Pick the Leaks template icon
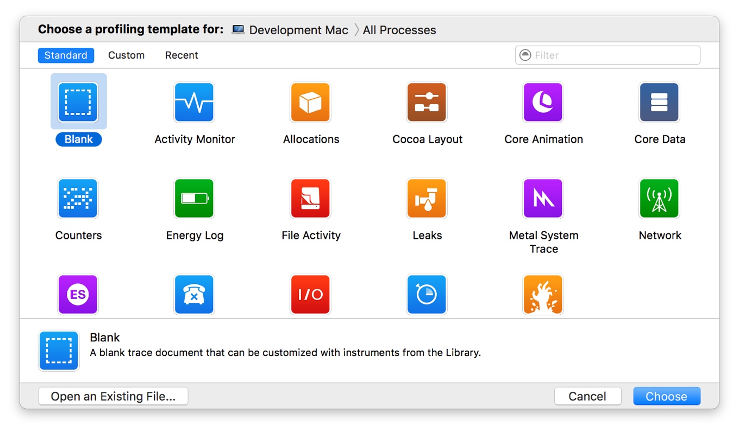 (x=427, y=199)
